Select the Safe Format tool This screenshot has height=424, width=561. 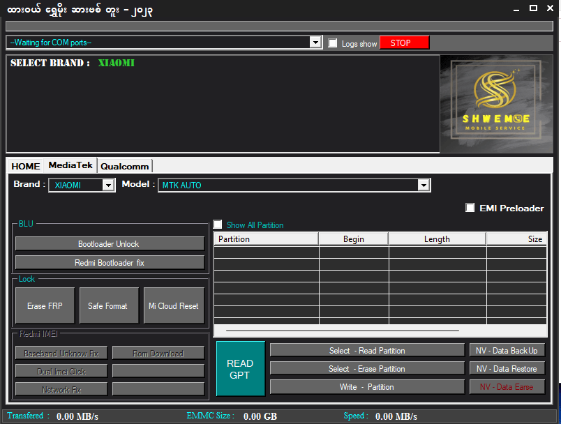[x=109, y=305]
